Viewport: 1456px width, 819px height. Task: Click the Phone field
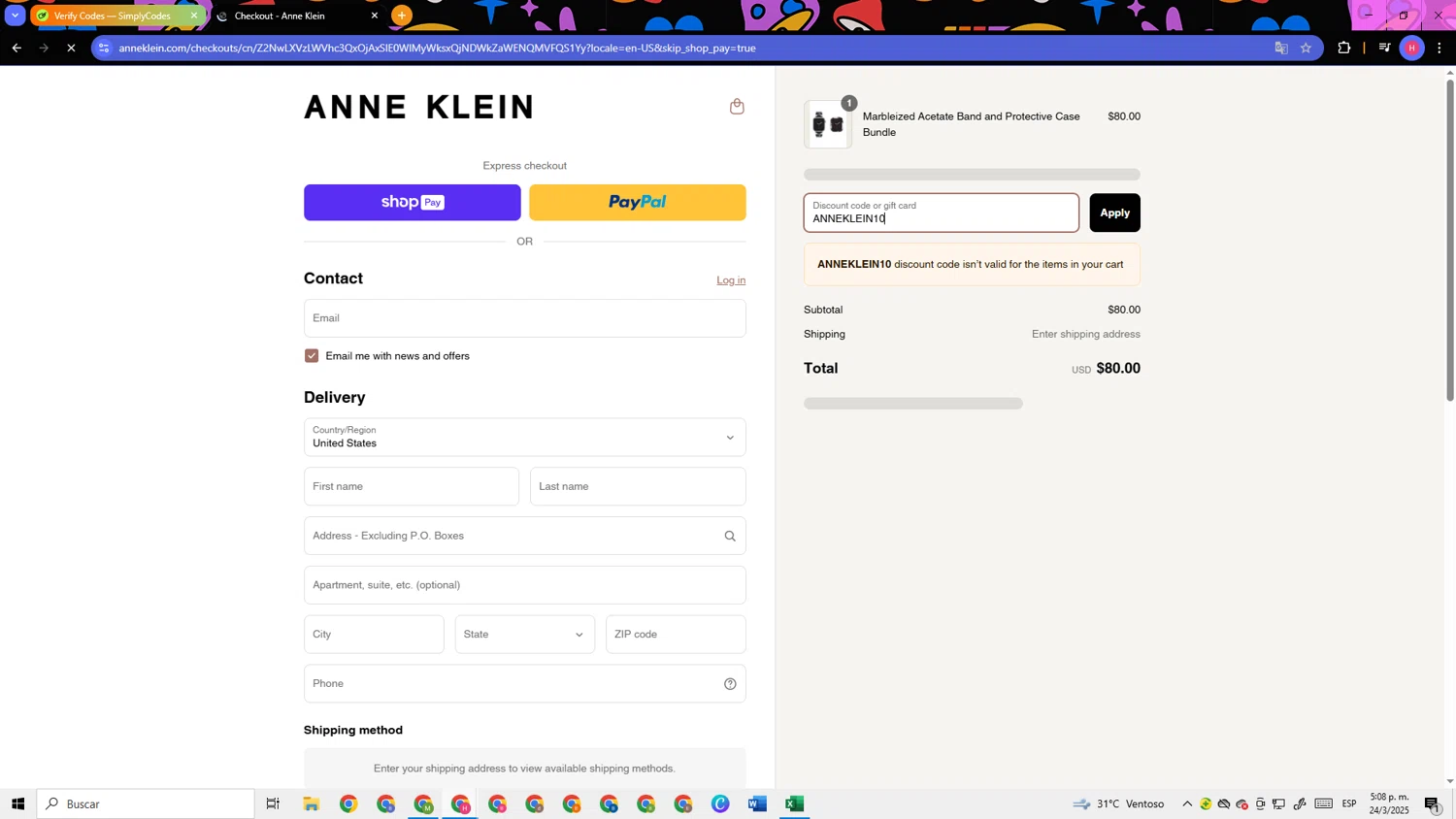point(525,684)
